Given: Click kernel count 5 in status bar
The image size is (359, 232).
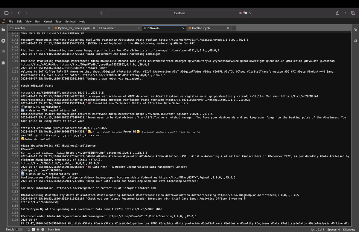Looking at the screenshot, I should tap(38, 230).
